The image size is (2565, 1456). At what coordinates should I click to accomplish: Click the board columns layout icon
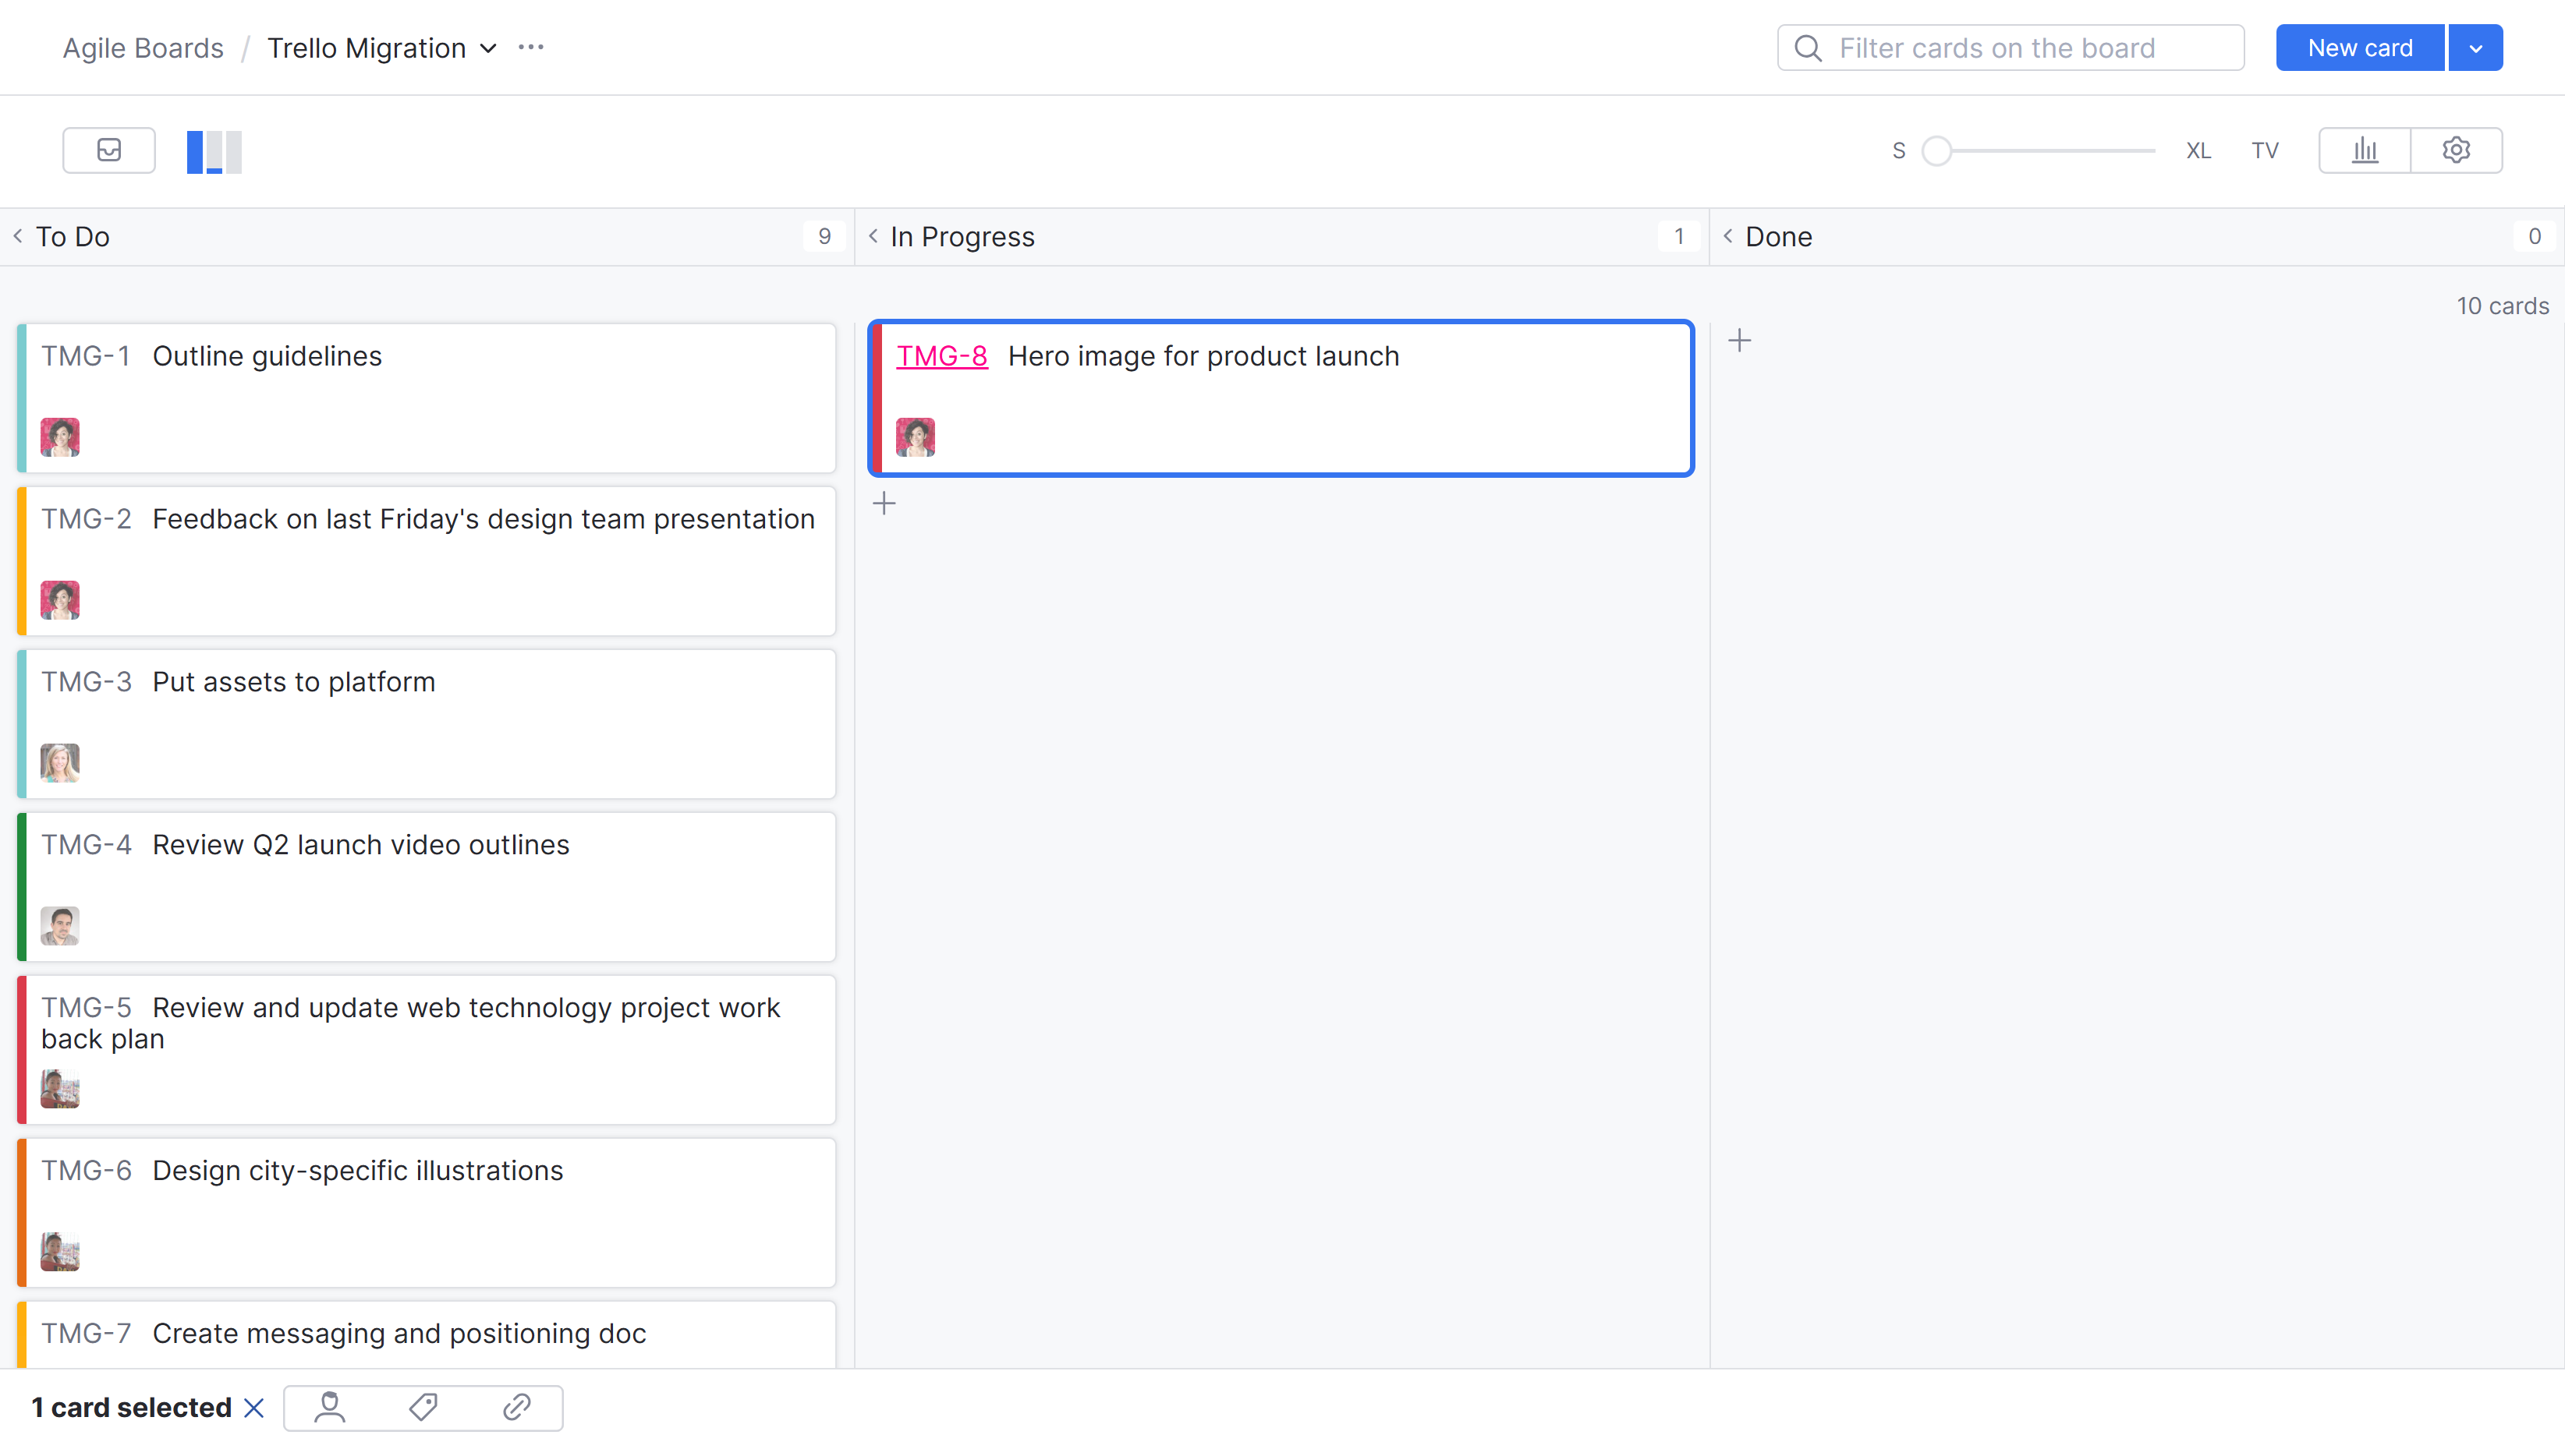(213, 150)
